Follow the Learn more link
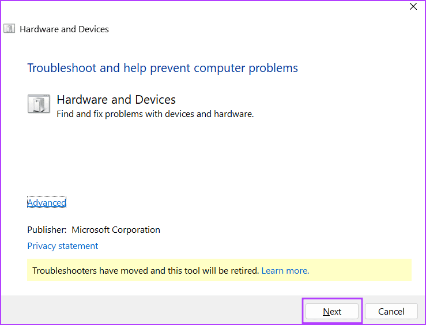 pyautogui.click(x=285, y=270)
